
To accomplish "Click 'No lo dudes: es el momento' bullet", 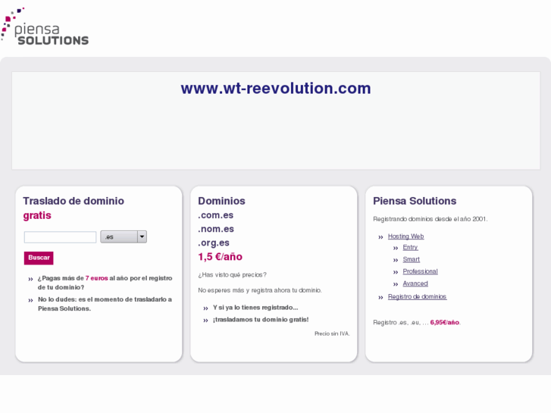I will (105, 304).
